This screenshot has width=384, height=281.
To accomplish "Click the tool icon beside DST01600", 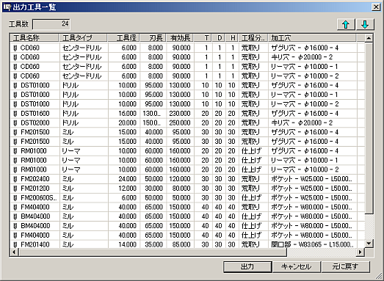I will (x=15, y=114).
